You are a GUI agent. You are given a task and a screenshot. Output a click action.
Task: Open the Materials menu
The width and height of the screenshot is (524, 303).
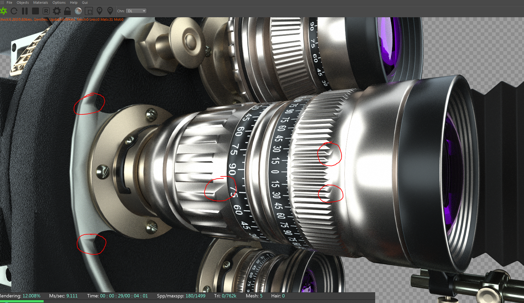(41, 3)
